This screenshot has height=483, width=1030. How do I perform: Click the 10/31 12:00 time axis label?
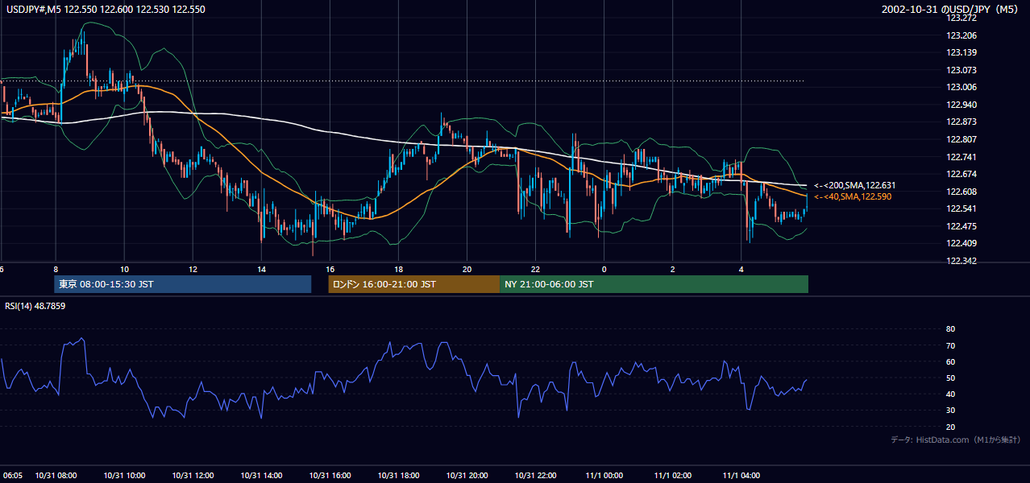point(193,476)
